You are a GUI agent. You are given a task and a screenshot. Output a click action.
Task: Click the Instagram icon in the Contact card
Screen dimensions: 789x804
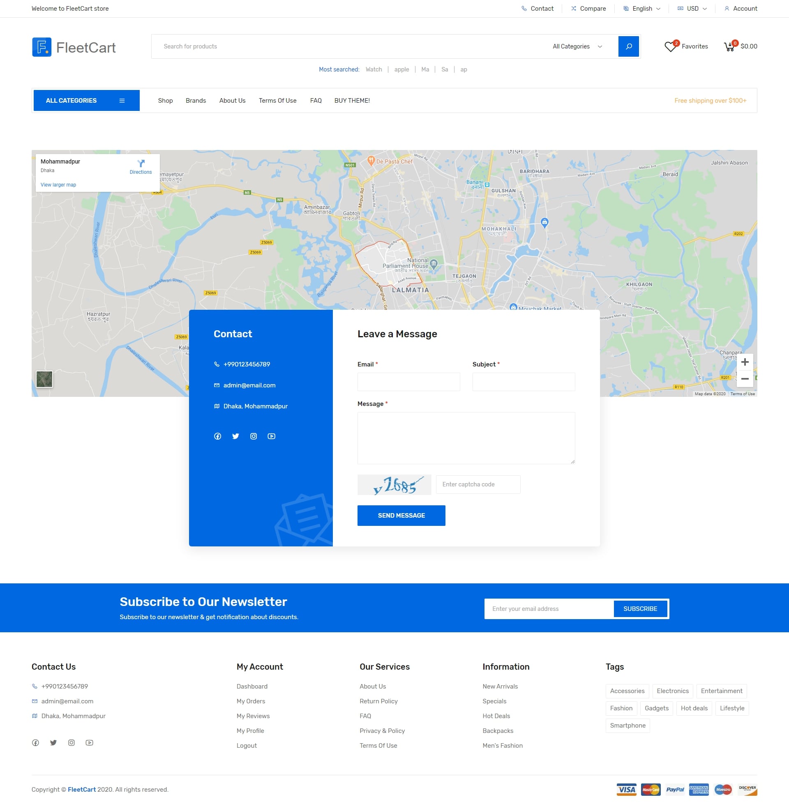(253, 436)
